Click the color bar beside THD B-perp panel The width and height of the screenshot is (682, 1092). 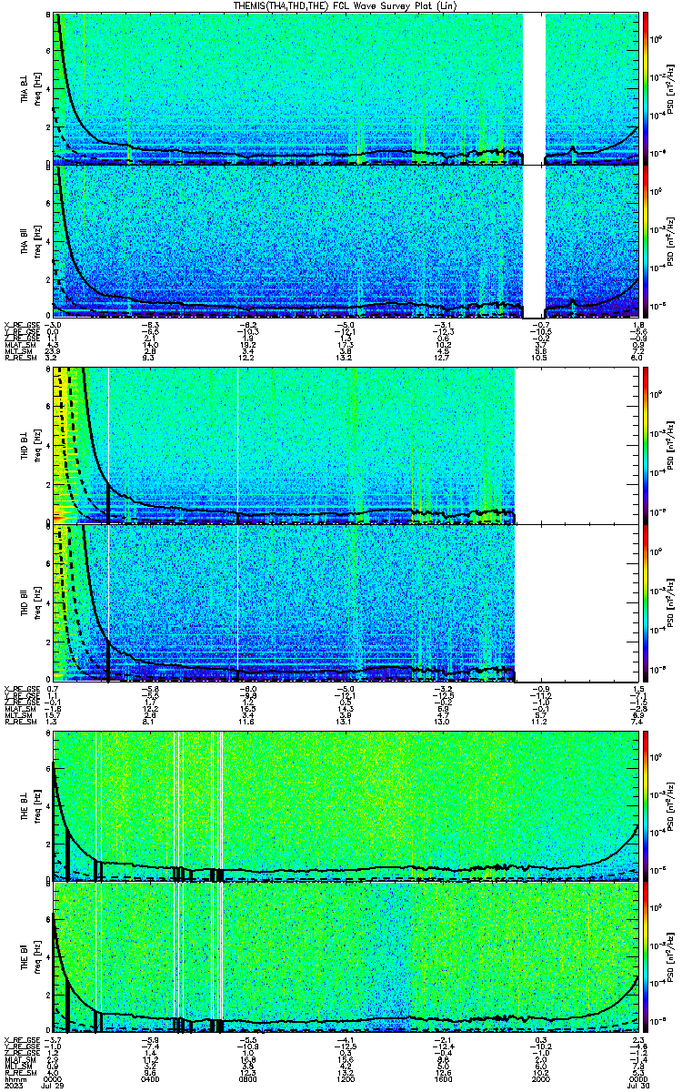[646, 443]
